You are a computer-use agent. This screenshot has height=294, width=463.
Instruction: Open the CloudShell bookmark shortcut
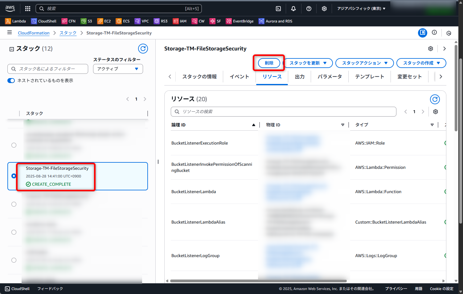[44, 21]
